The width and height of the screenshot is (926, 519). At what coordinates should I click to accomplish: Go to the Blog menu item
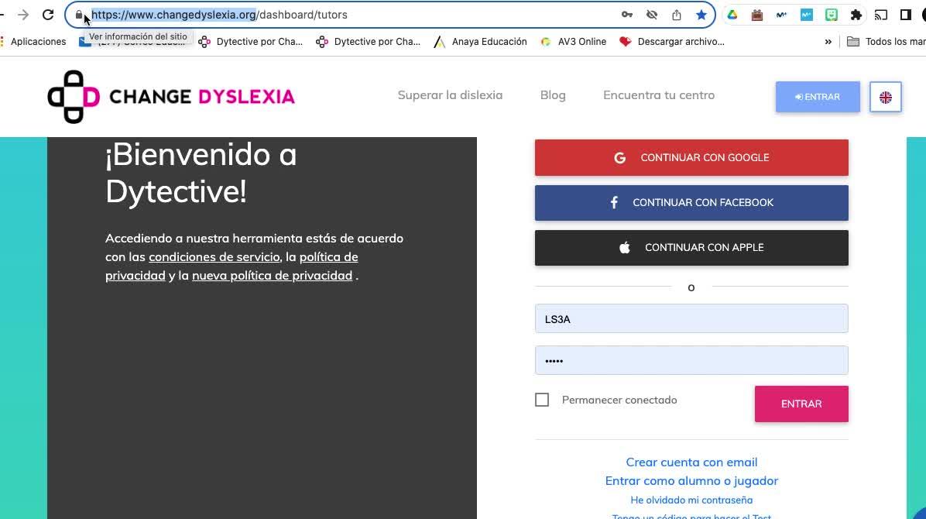click(553, 95)
